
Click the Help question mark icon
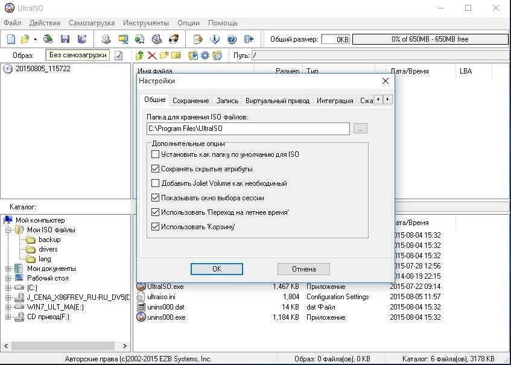point(232,39)
